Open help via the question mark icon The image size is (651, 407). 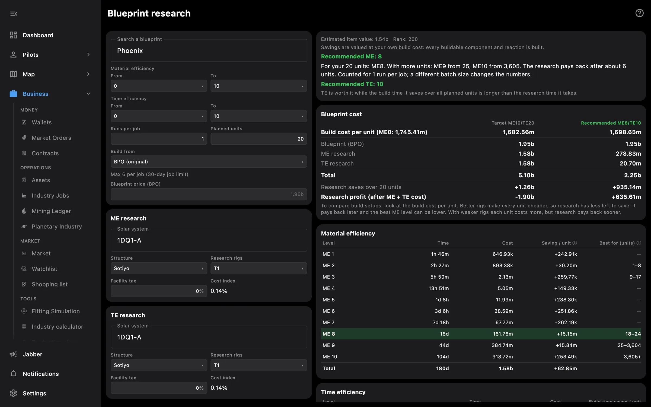click(x=639, y=13)
